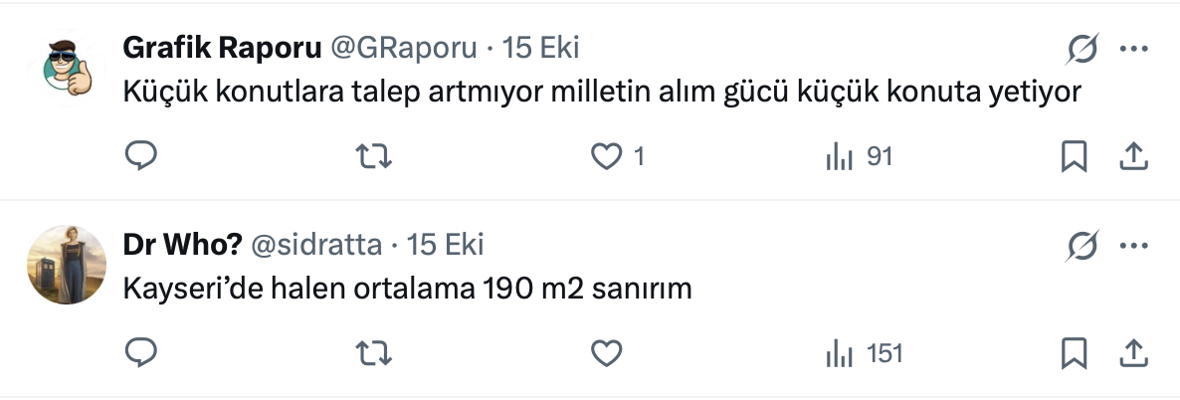Open Grok icon on Grafik Raporu tweet

pyautogui.click(x=1082, y=48)
